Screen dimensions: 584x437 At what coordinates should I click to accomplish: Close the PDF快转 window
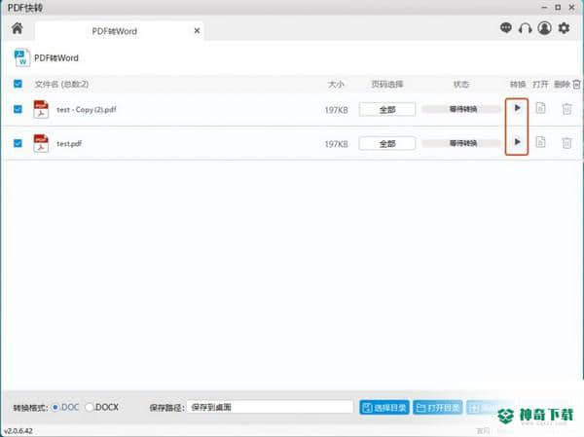[x=571, y=8]
